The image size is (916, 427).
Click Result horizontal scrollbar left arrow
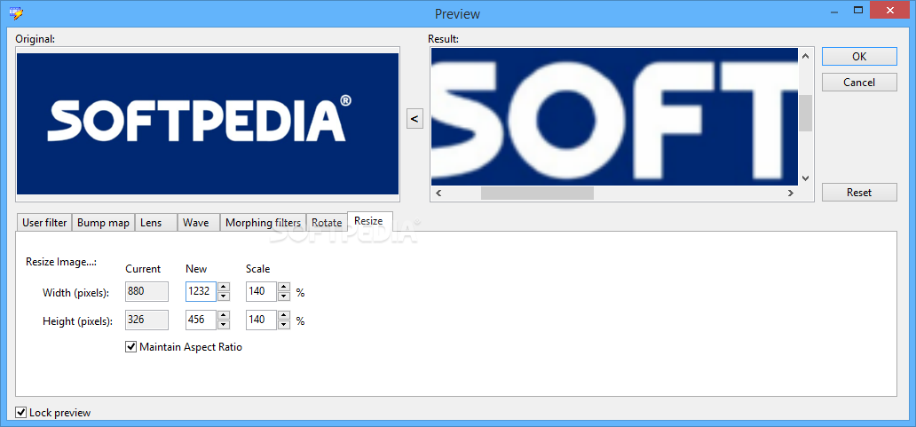pos(438,193)
